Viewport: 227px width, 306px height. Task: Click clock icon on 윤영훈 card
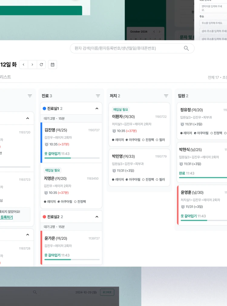coord(183,207)
